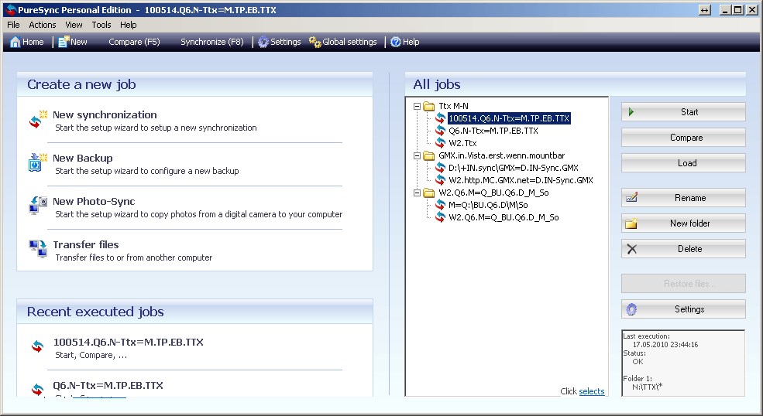The image size is (763, 416).
Task: Click the New Backup icon
Action: click(38, 162)
